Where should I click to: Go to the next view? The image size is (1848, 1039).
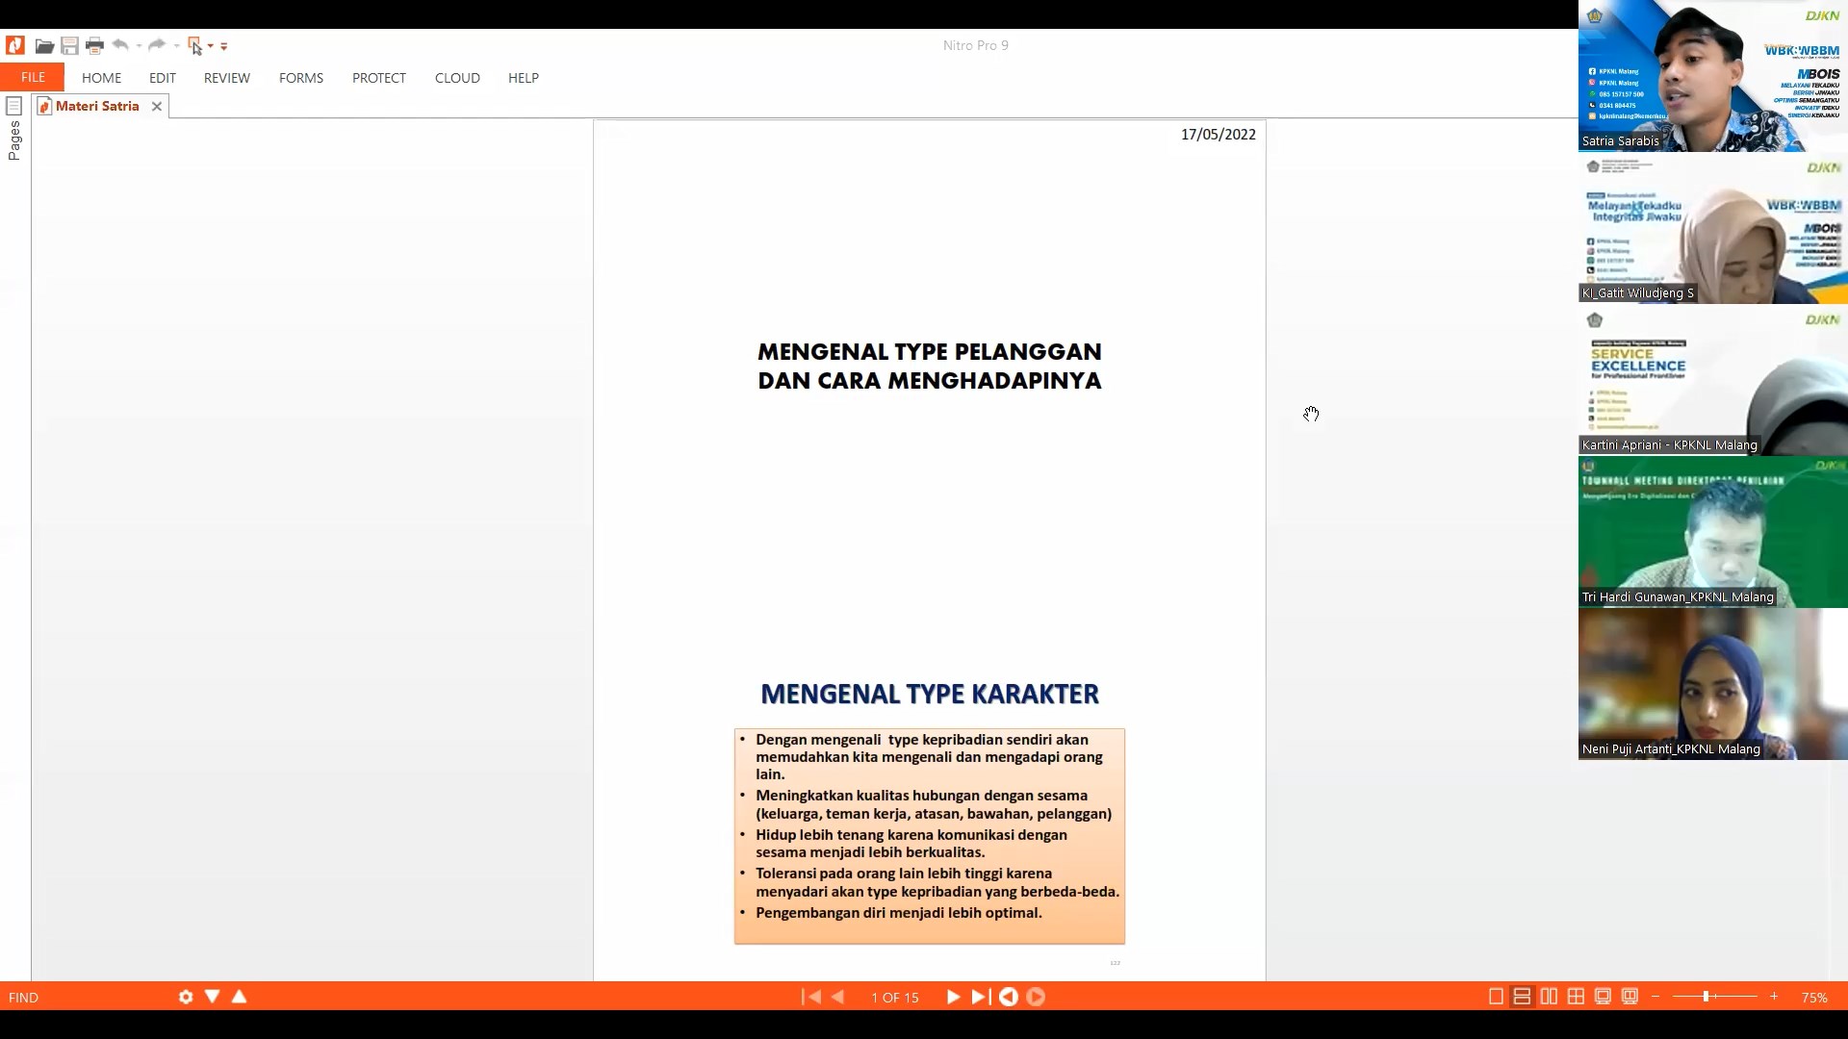1036,997
